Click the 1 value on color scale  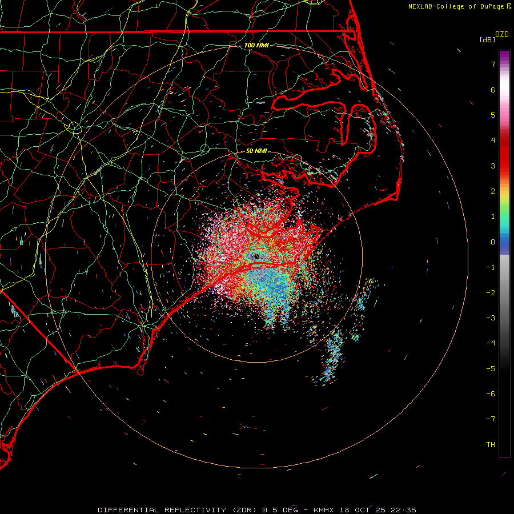[493, 216]
